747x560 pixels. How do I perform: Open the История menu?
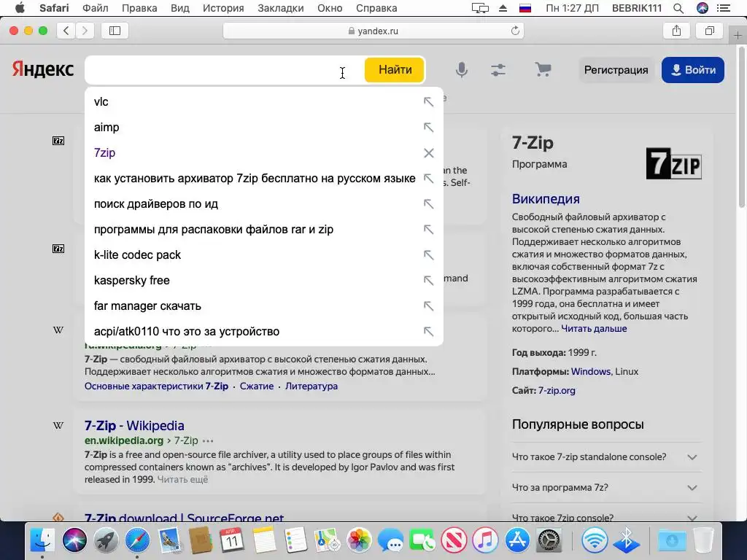(223, 8)
